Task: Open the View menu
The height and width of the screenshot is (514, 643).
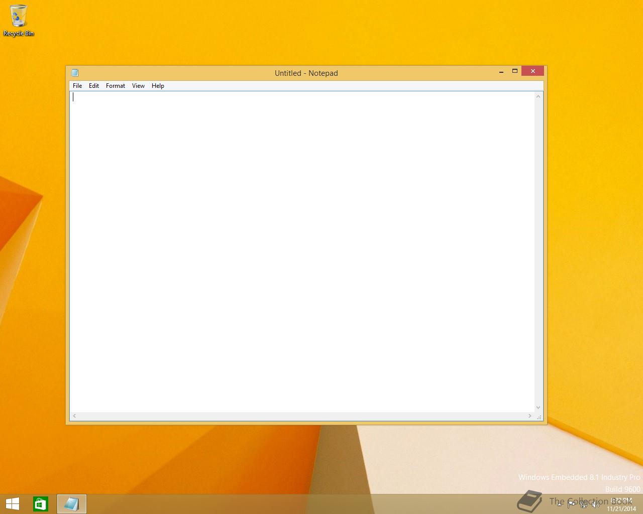Action: [138, 86]
